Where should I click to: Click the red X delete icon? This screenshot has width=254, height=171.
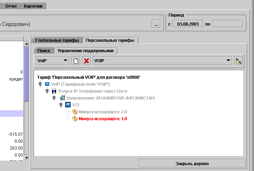(87, 61)
